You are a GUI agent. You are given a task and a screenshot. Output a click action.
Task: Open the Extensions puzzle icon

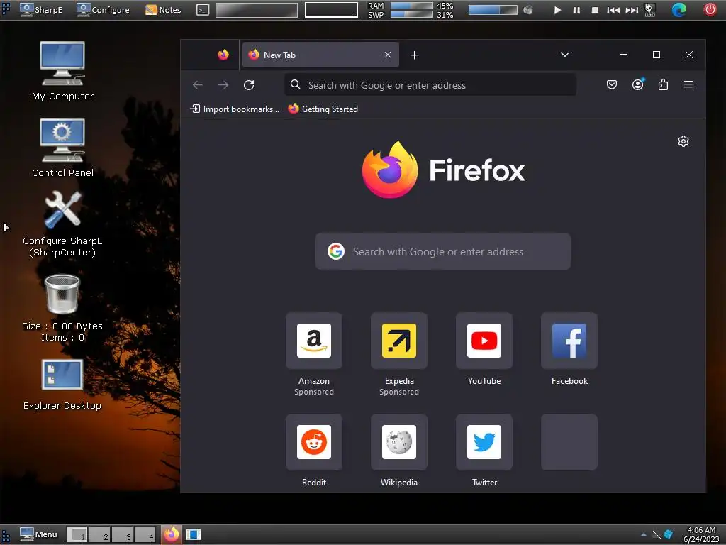coord(663,84)
